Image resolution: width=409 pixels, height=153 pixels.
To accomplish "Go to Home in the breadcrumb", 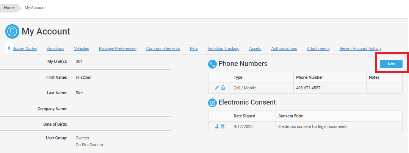I will 9,8.
